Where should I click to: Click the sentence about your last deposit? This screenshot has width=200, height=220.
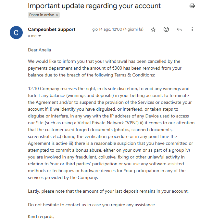(108, 191)
